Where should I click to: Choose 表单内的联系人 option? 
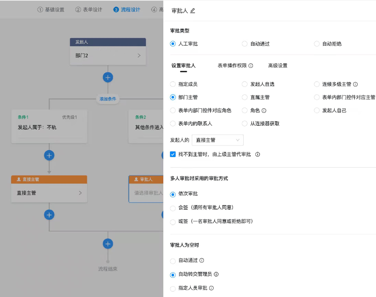[x=173, y=124]
